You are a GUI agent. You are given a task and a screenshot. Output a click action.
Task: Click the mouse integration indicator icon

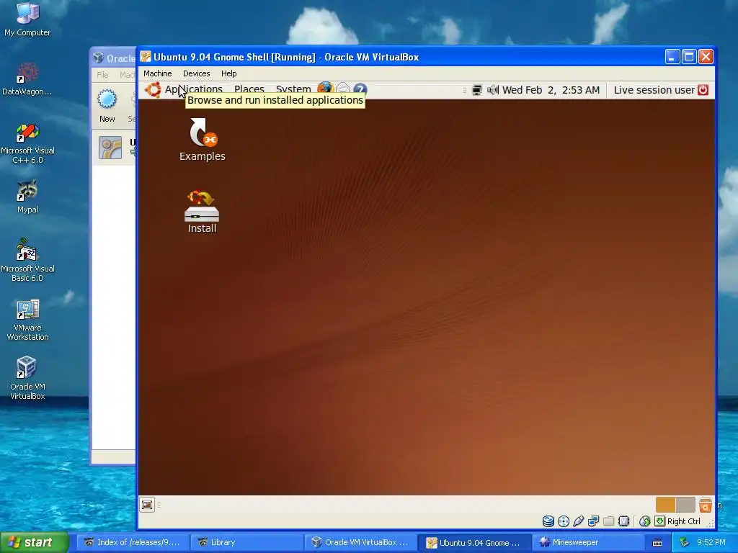point(645,521)
